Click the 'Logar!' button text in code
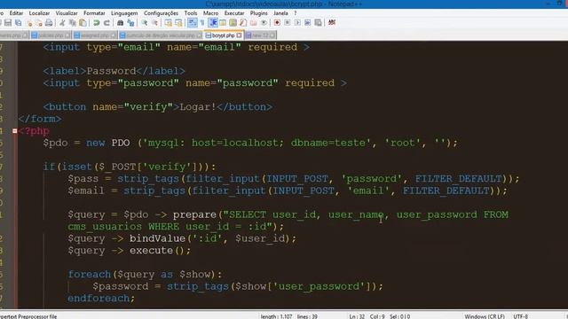 [x=198, y=107]
